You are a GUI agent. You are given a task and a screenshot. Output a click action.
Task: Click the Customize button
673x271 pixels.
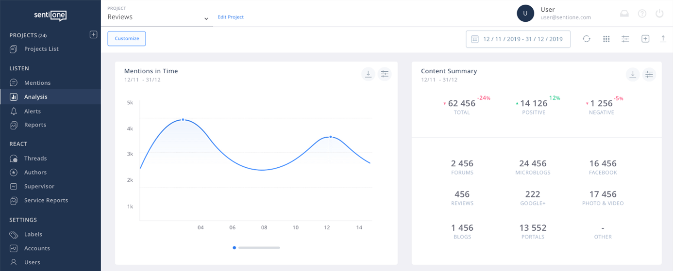pyautogui.click(x=127, y=39)
